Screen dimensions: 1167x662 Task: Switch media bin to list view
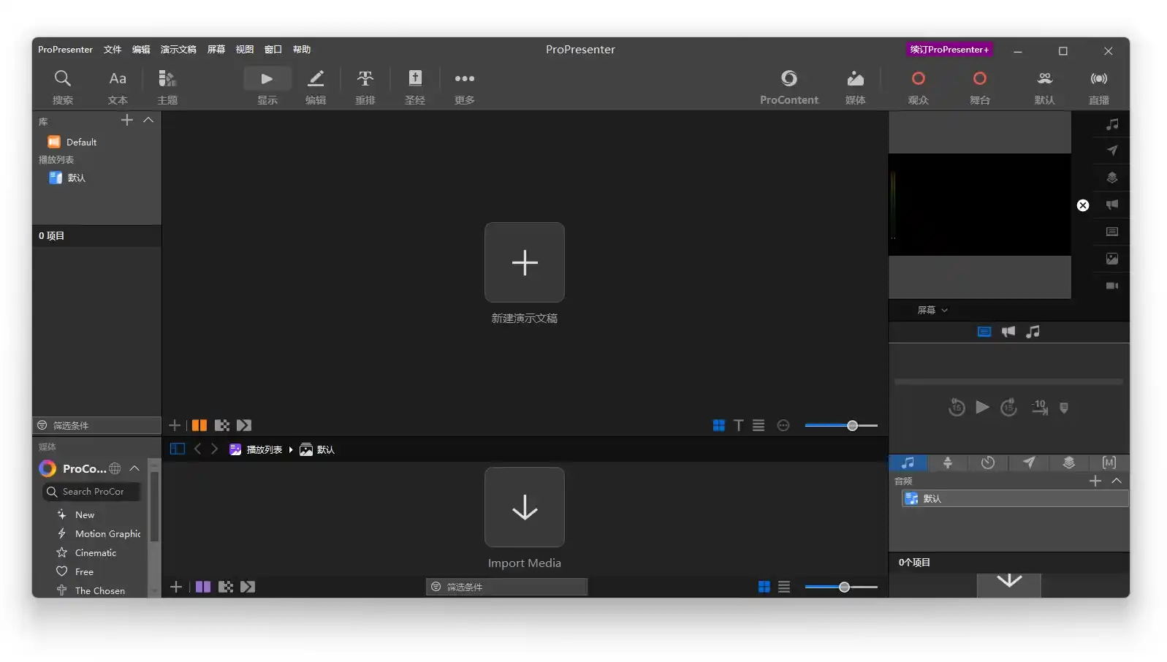click(x=784, y=587)
